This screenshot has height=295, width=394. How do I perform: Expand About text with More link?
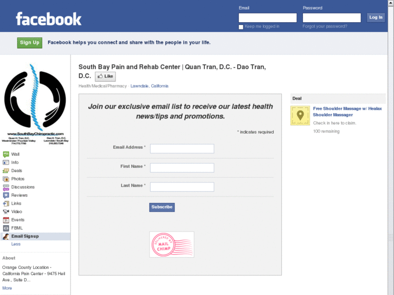point(7,288)
